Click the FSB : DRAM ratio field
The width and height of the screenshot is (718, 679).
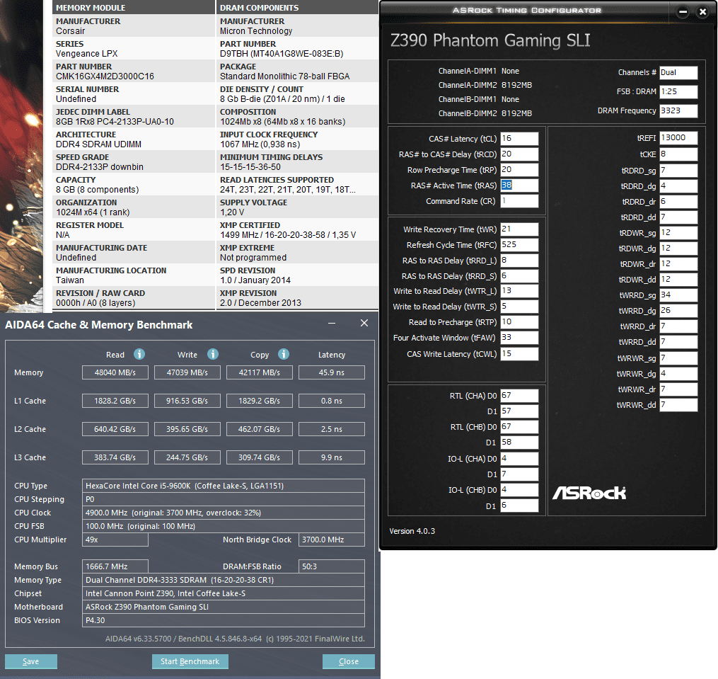point(678,92)
